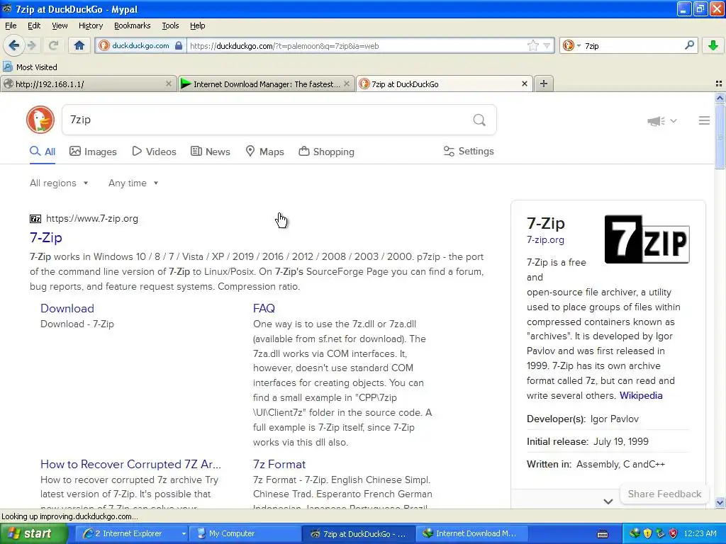Close the 7zip at DuckDuckGo tab
Viewport: 726px width, 544px height.
pyautogui.click(x=525, y=84)
